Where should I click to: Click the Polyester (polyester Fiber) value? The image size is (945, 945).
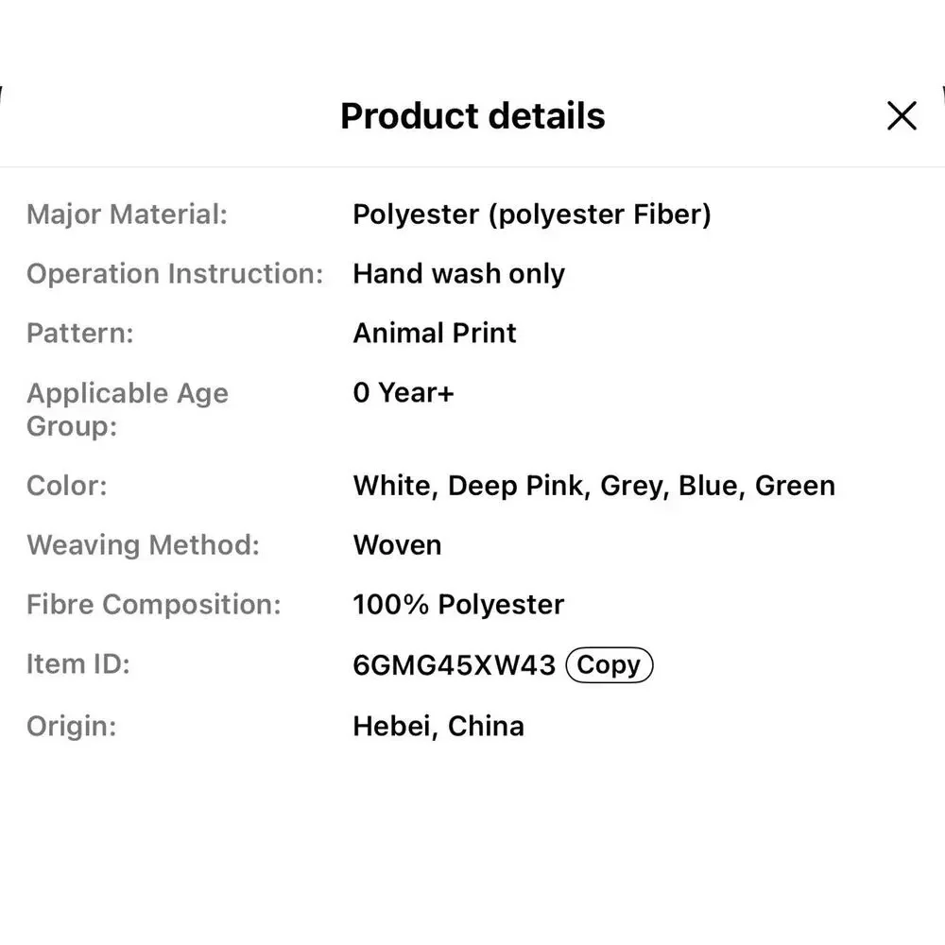pyautogui.click(x=532, y=215)
